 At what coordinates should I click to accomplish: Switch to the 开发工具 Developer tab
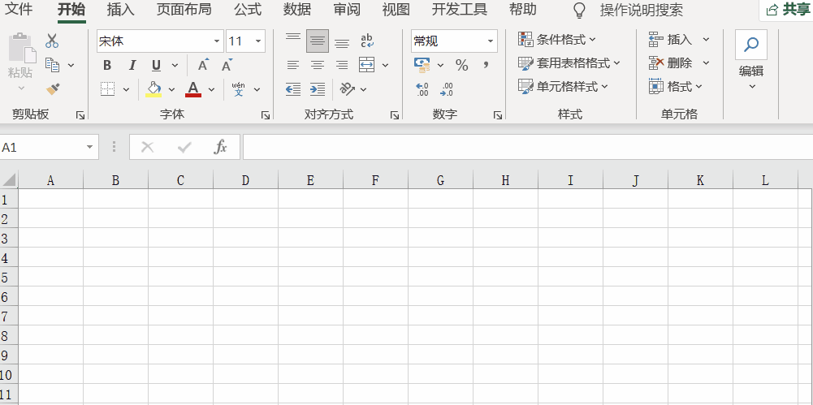[460, 9]
